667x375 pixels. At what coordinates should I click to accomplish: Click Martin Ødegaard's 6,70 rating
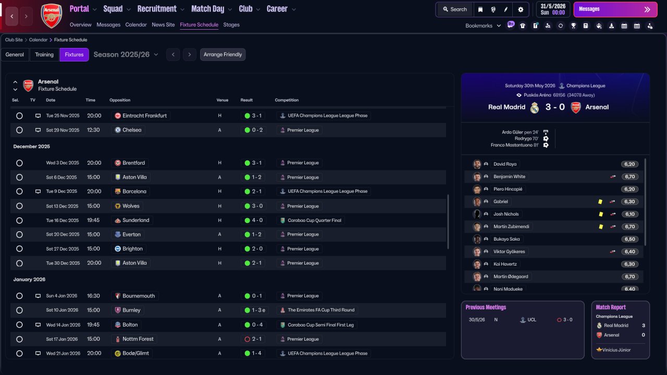click(629, 277)
